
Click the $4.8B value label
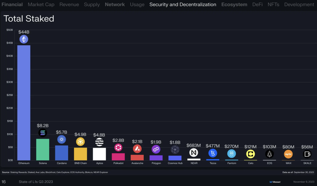(x=99, y=135)
